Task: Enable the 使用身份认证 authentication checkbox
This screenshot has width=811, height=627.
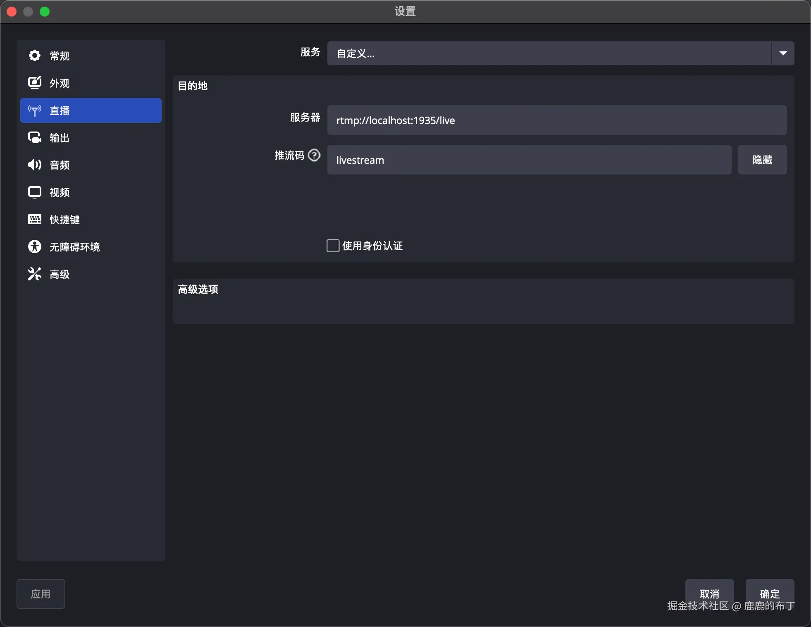Action: 333,246
